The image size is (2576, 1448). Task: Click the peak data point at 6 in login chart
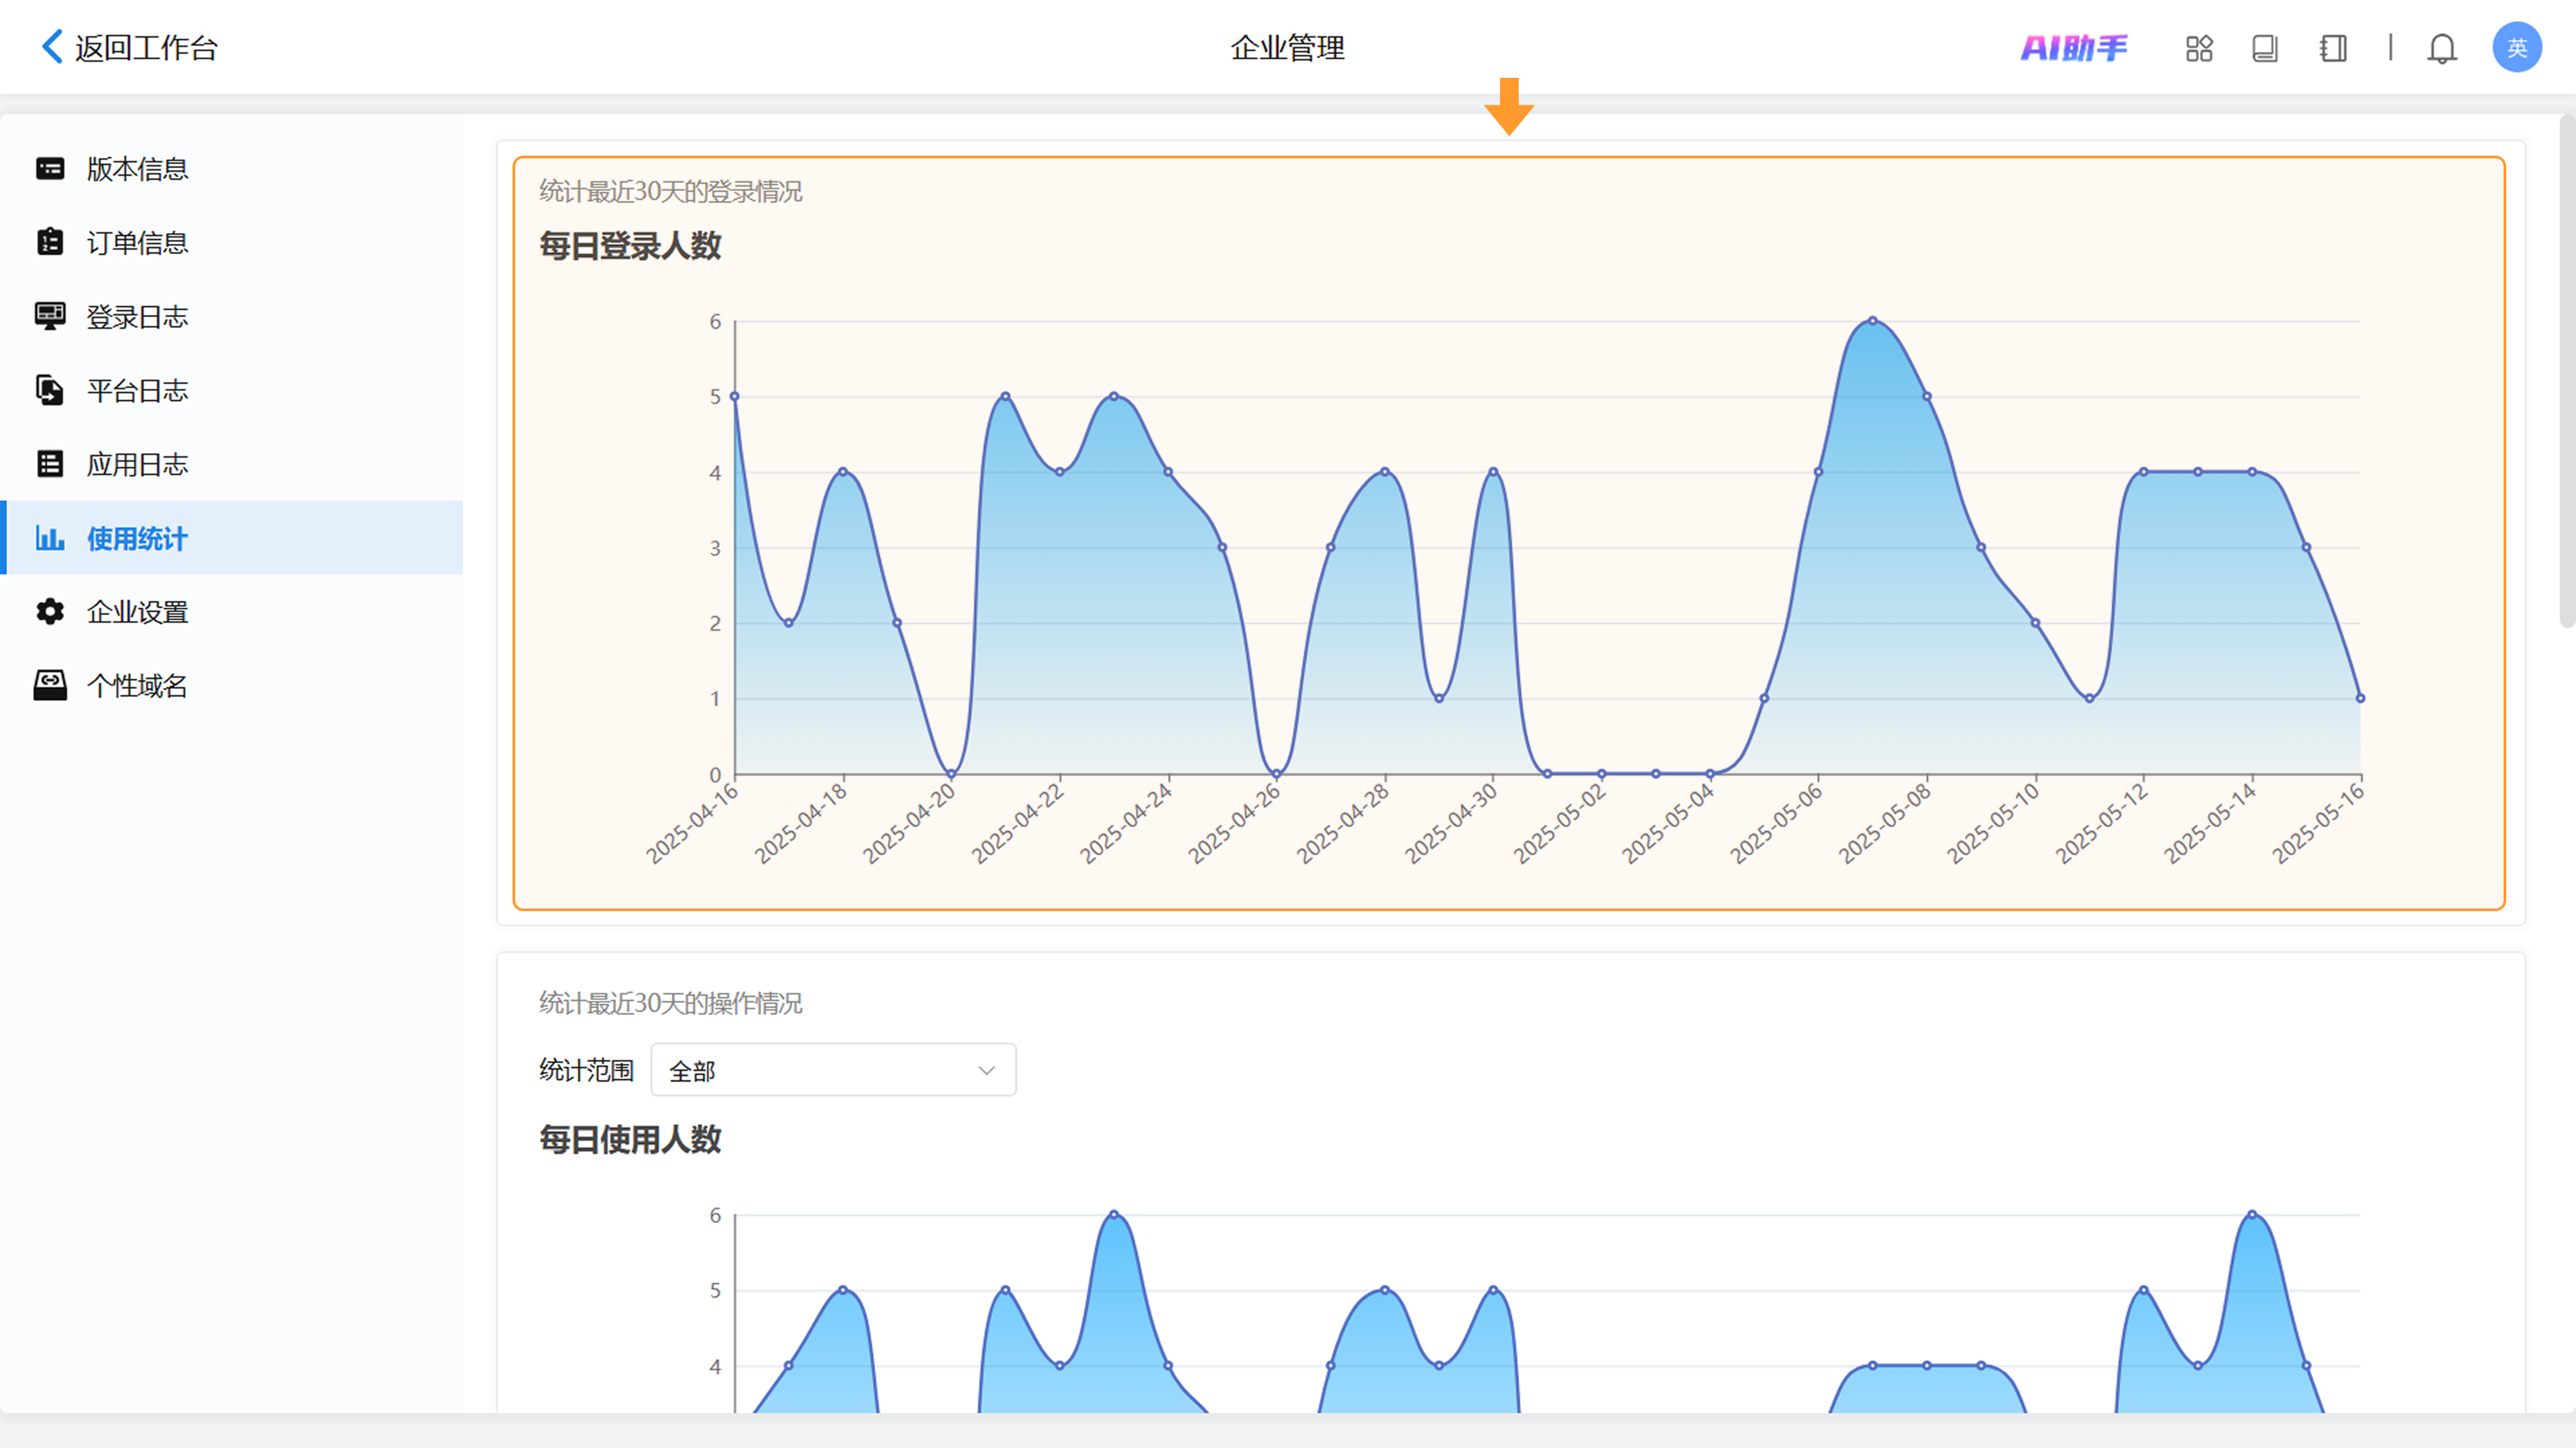tap(1873, 321)
